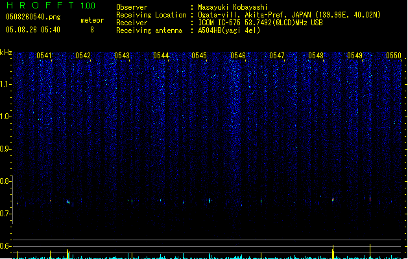Click the 0.8 kHz axis label
Viewport: 408px width, 259px height.
point(5,181)
